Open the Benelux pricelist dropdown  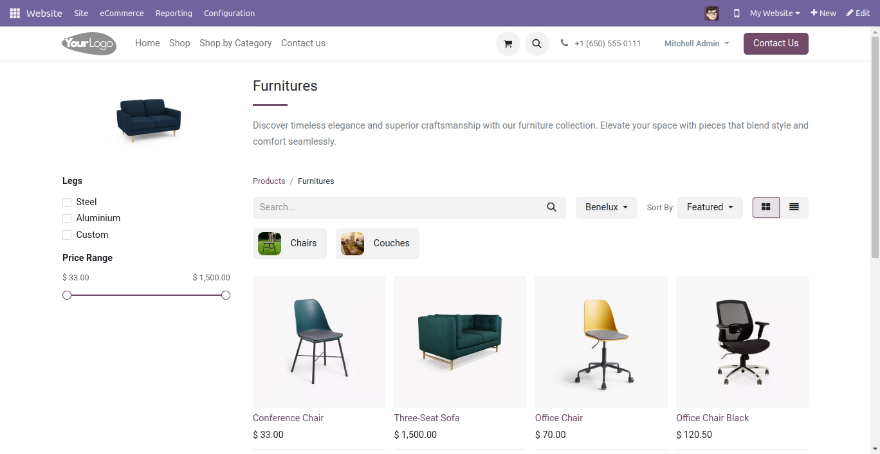(x=606, y=207)
